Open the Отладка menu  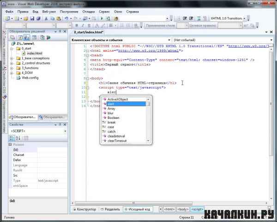point(89,12)
